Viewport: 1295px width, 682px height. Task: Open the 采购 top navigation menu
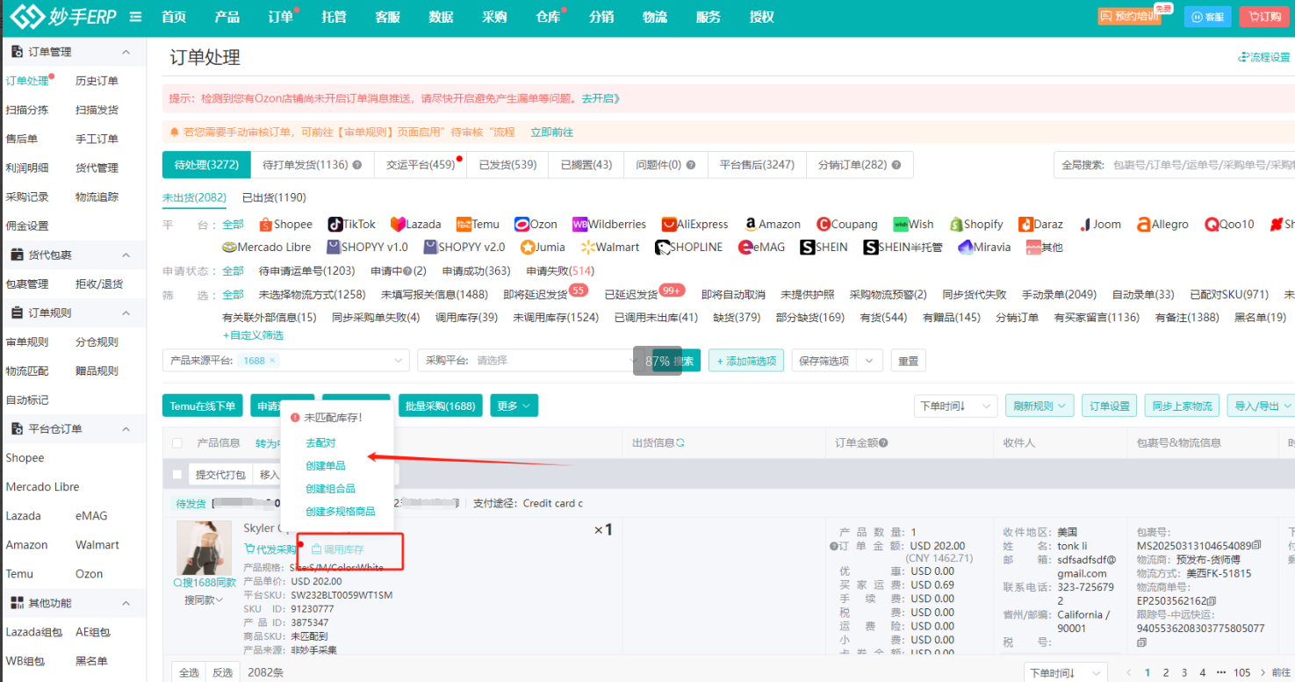tap(494, 18)
